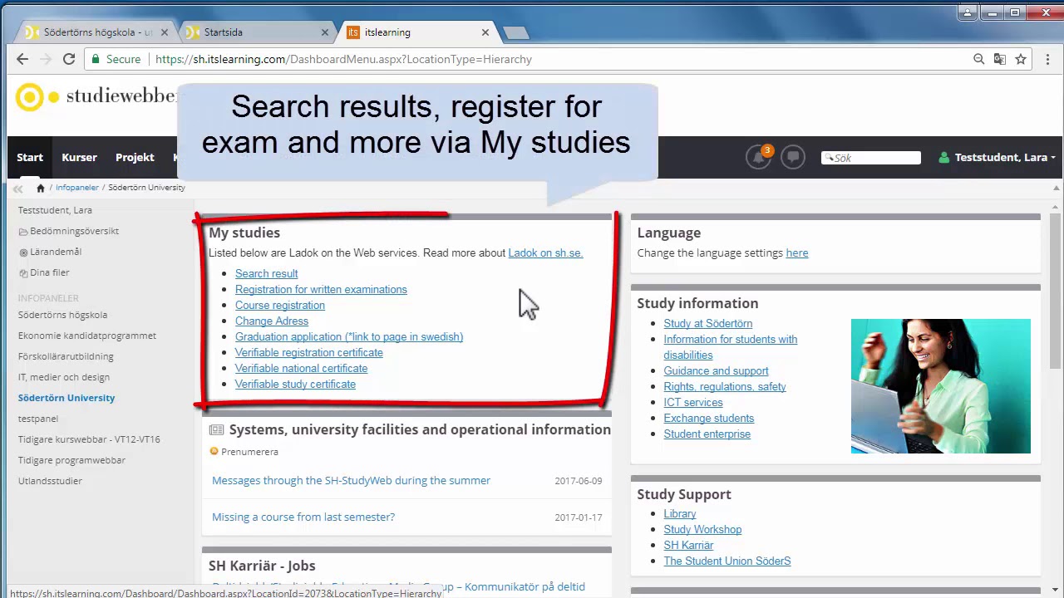Go back with browser back arrow

click(22, 59)
